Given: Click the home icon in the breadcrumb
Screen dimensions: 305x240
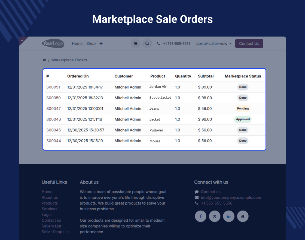Looking at the screenshot, I should [44, 60].
